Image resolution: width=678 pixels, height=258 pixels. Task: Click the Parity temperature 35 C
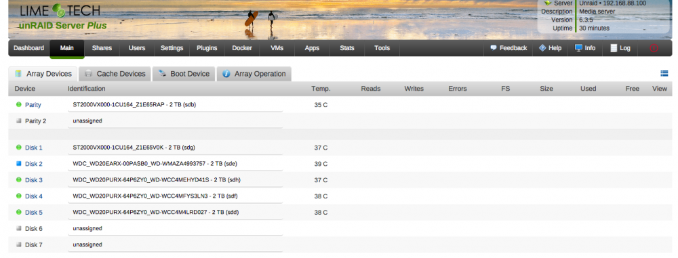tap(321, 104)
